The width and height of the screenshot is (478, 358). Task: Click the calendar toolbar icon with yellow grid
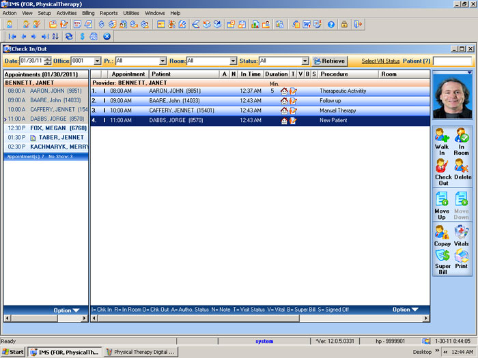click(161, 25)
